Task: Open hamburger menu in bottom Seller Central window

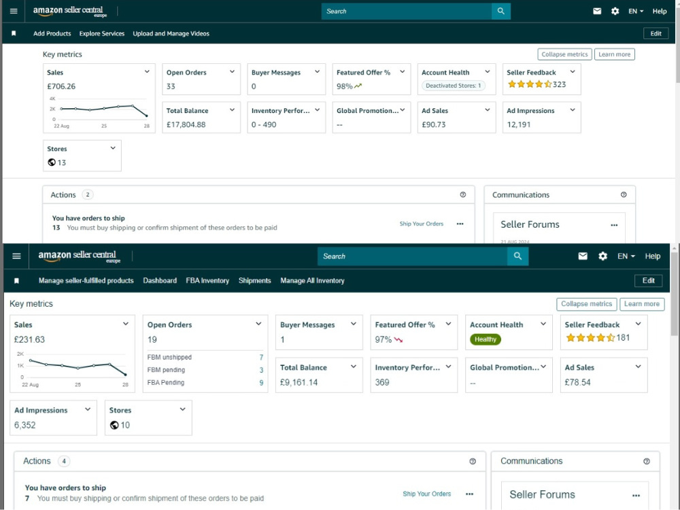Action: click(16, 256)
